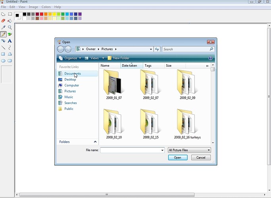Open the Organize dropdown menu

(70, 58)
